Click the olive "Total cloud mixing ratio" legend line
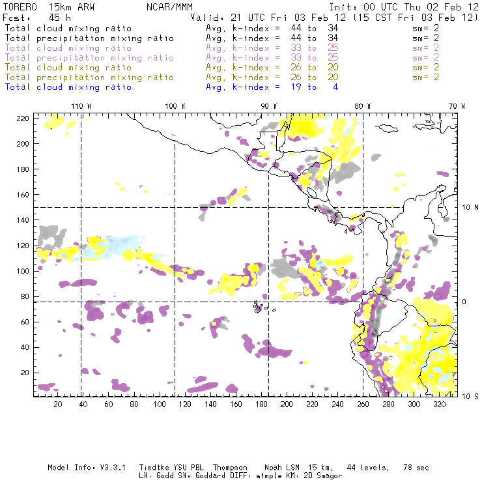Screen dimensions: 482x482 click(68, 68)
